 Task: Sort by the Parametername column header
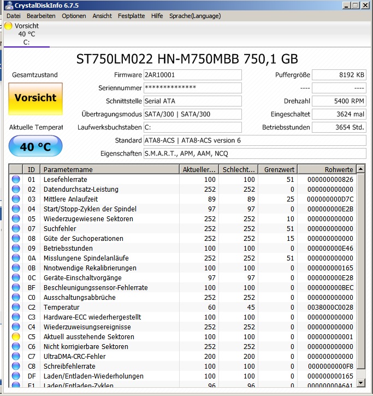pyautogui.click(x=110, y=169)
